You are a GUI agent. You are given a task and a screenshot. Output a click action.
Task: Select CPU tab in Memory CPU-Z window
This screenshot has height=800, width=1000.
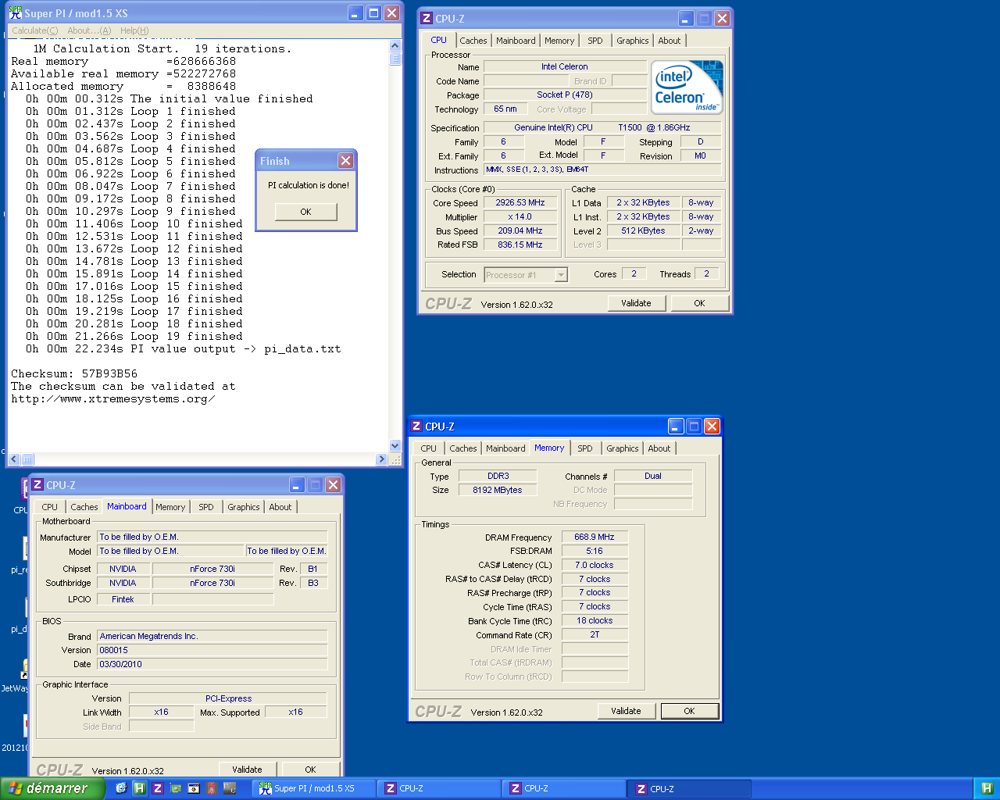429,448
